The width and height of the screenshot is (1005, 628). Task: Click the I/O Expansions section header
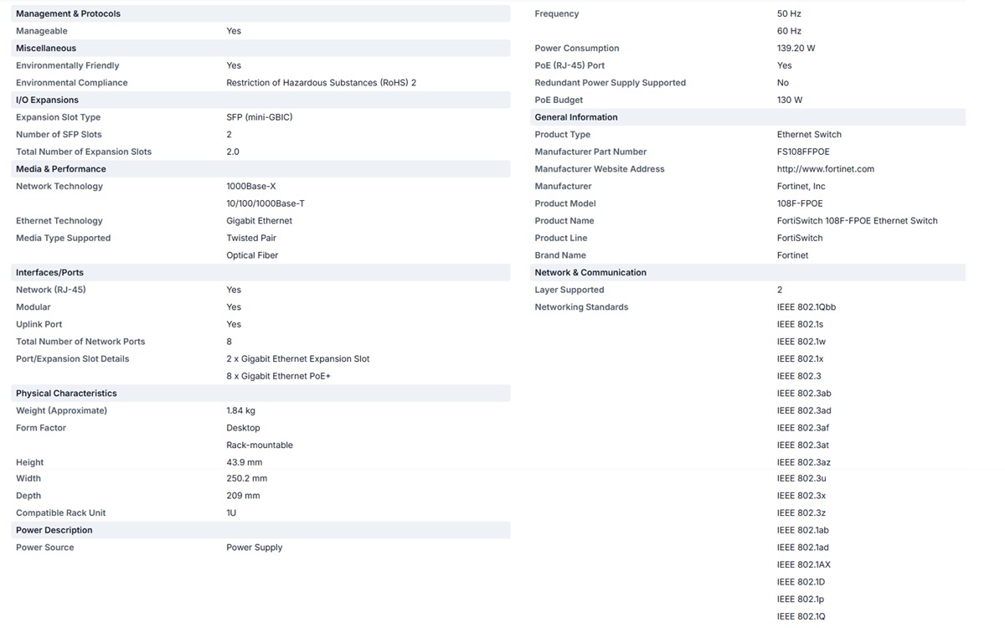47,100
